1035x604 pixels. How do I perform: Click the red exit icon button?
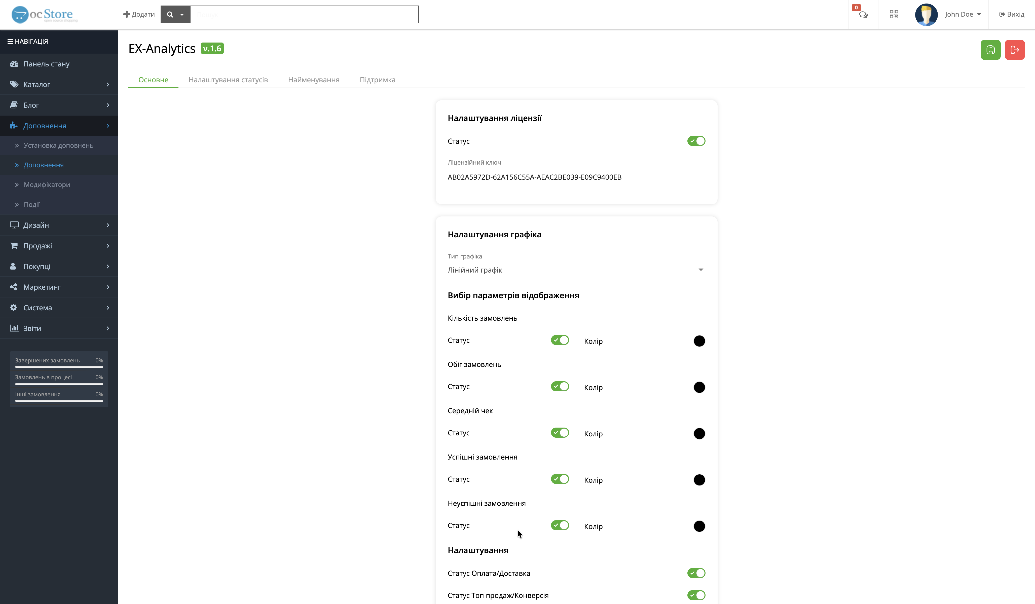click(1014, 50)
